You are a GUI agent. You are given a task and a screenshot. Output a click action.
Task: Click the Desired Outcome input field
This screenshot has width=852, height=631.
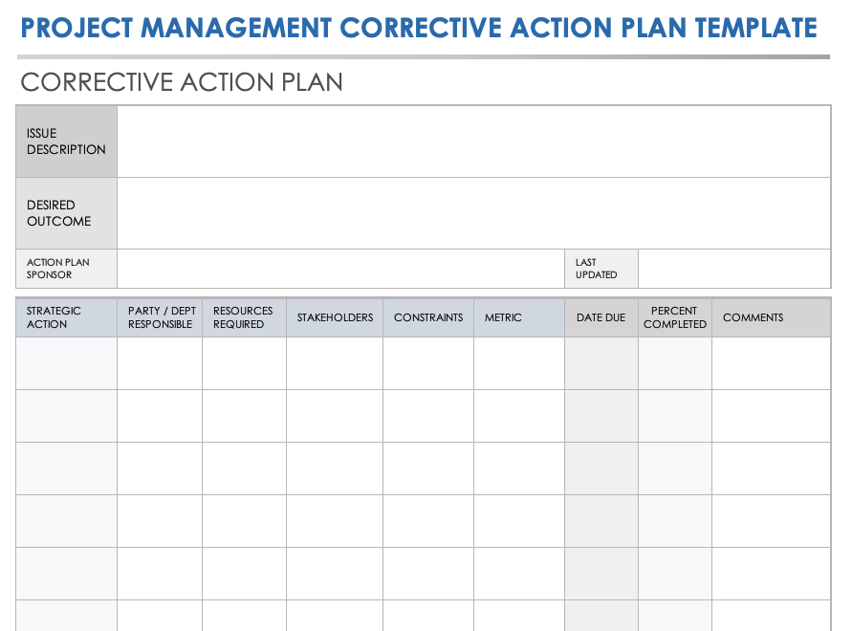(x=473, y=213)
